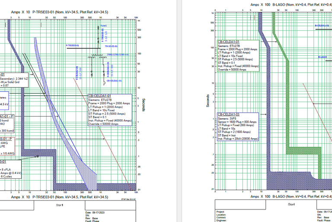Click the CB-CELDA1-03 box heading
This screenshot has width=332, height=222.
click(x=228, y=114)
